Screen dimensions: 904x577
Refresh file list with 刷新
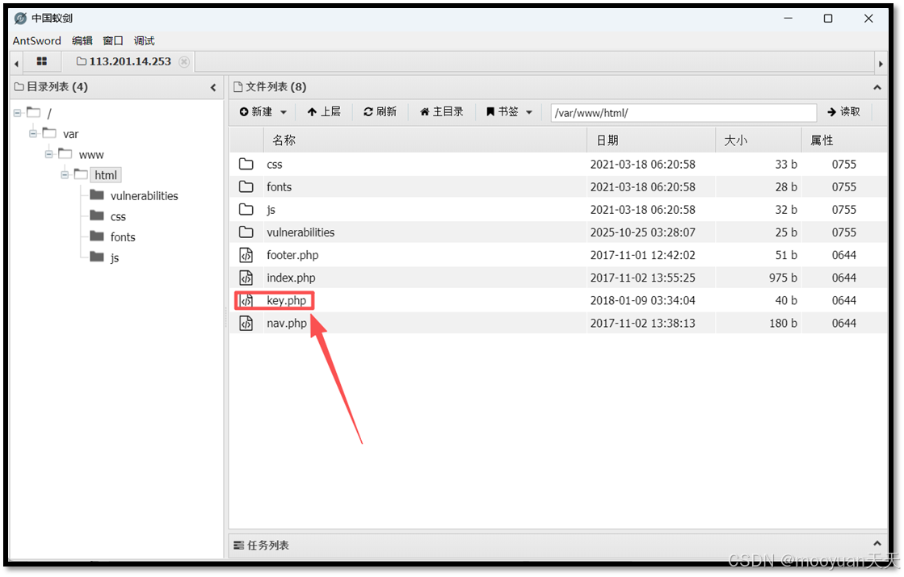point(380,111)
